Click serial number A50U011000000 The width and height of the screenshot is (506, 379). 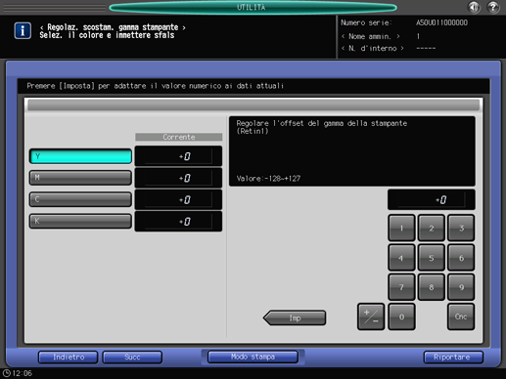(x=441, y=22)
